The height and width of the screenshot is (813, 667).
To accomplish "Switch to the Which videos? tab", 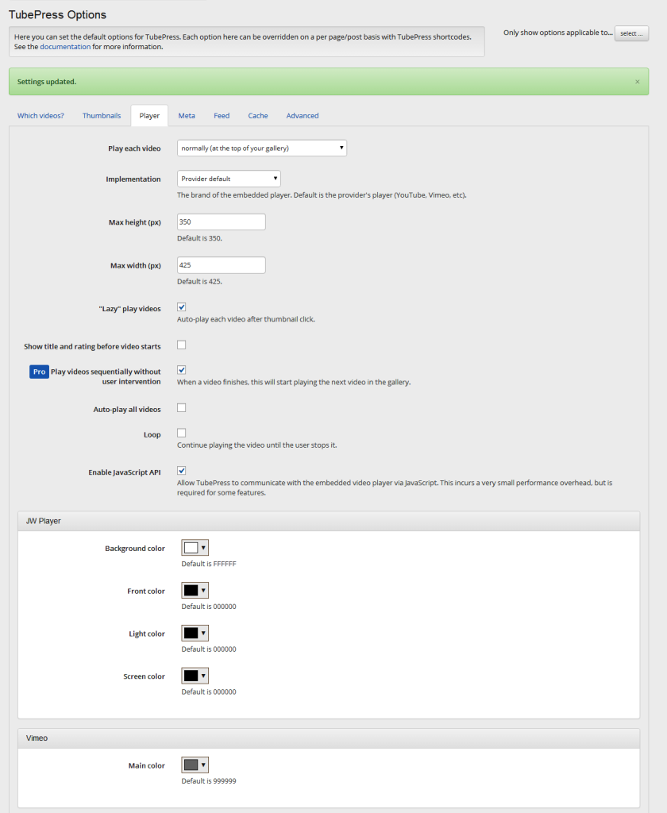I will [40, 116].
